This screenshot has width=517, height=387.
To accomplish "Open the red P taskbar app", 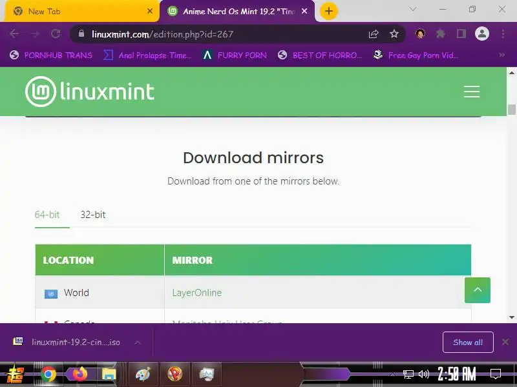I will pyautogui.click(x=174, y=374).
